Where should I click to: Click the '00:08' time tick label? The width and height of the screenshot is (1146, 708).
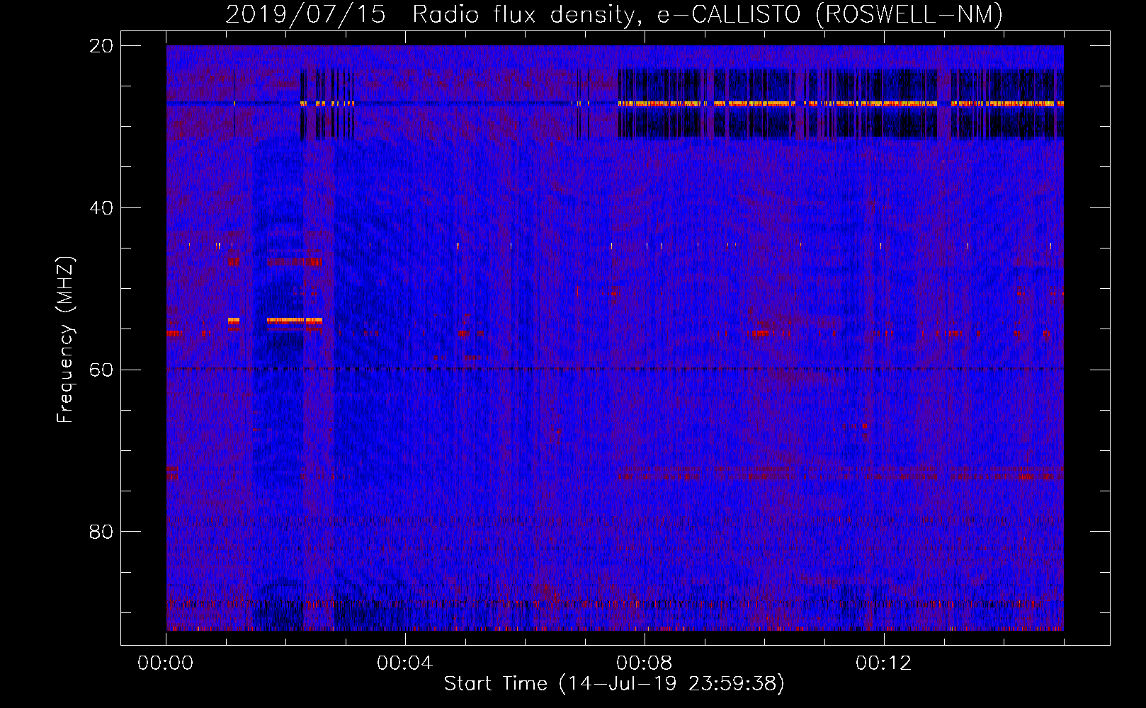pyautogui.click(x=645, y=663)
